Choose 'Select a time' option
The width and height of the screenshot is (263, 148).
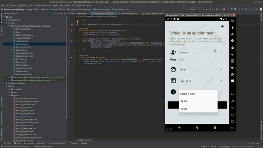pos(198,94)
